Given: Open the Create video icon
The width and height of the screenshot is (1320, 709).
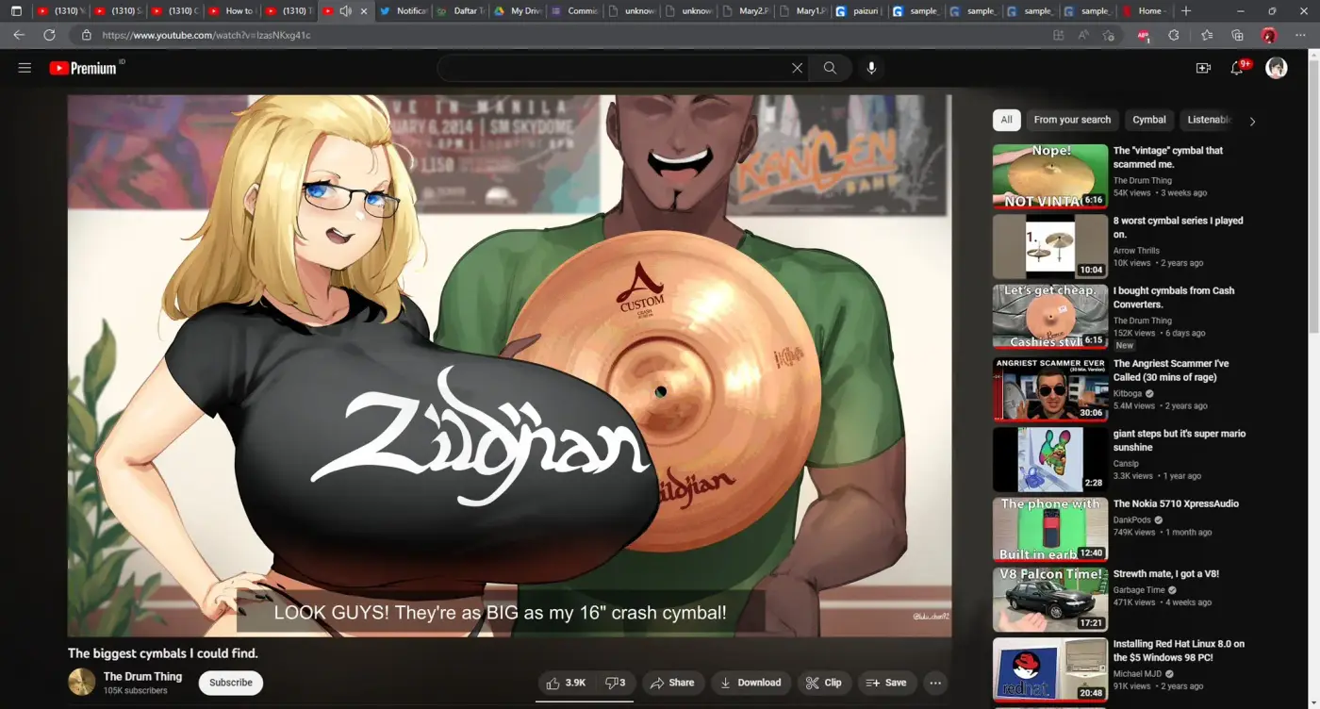Looking at the screenshot, I should (1203, 68).
